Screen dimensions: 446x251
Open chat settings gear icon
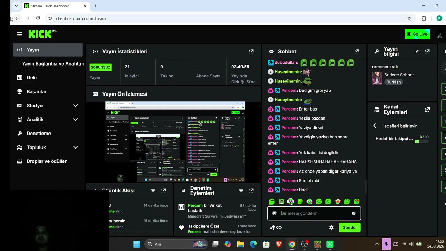(331, 228)
